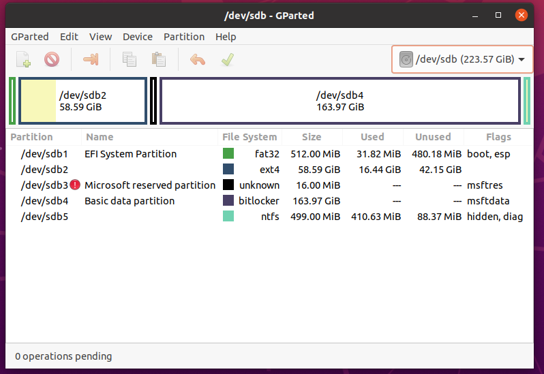Click the Apply all operations checkmark
The image size is (544, 374).
click(228, 60)
